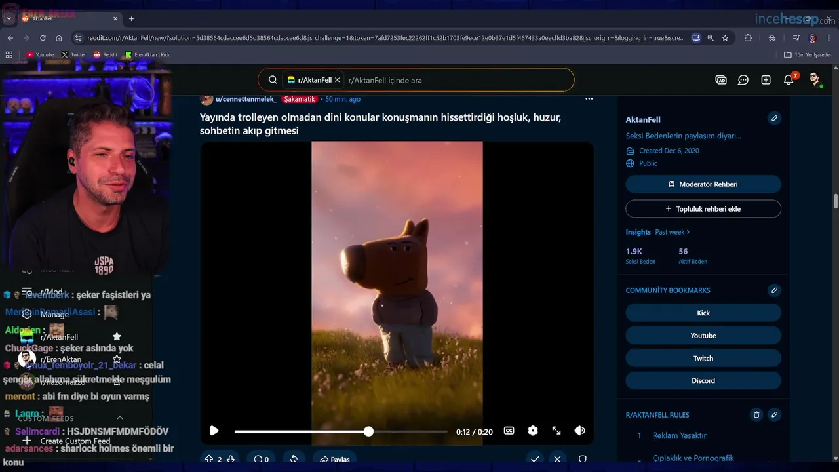Screen dimensions: 839x472
Task: Open the moderator shield icon on the post
Action: pos(582,459)
